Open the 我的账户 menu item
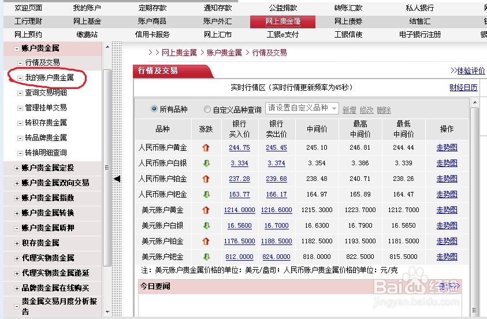 (87, 8)
